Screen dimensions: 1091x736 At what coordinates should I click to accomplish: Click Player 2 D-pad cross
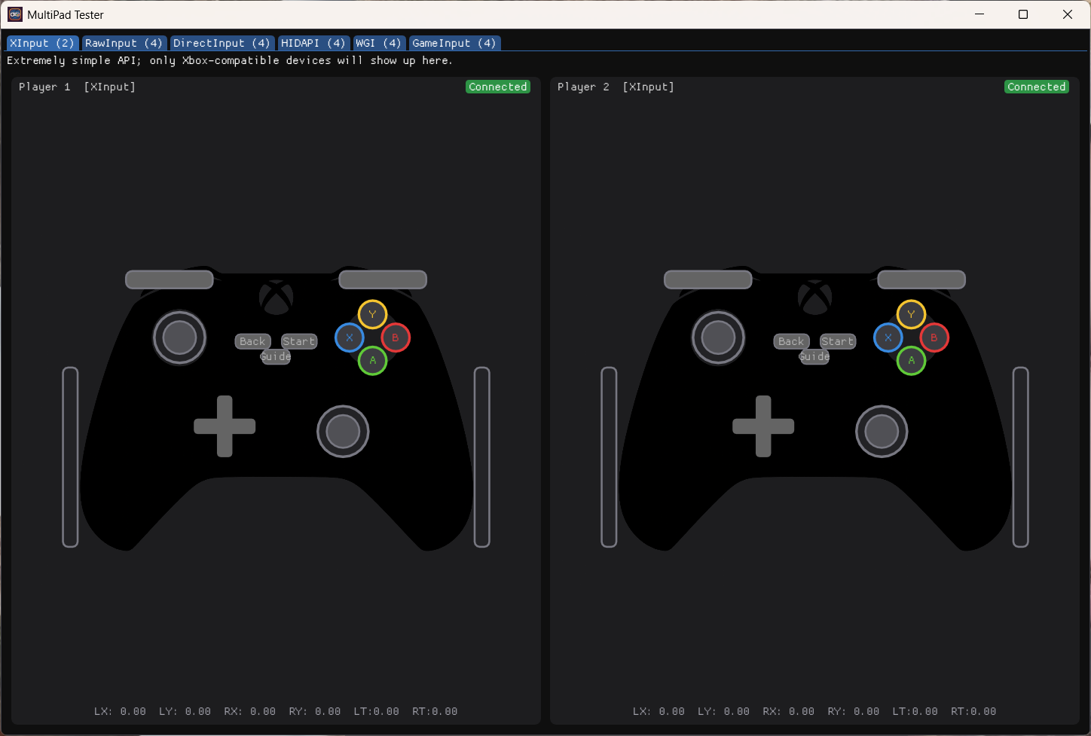tap(763, 426)
